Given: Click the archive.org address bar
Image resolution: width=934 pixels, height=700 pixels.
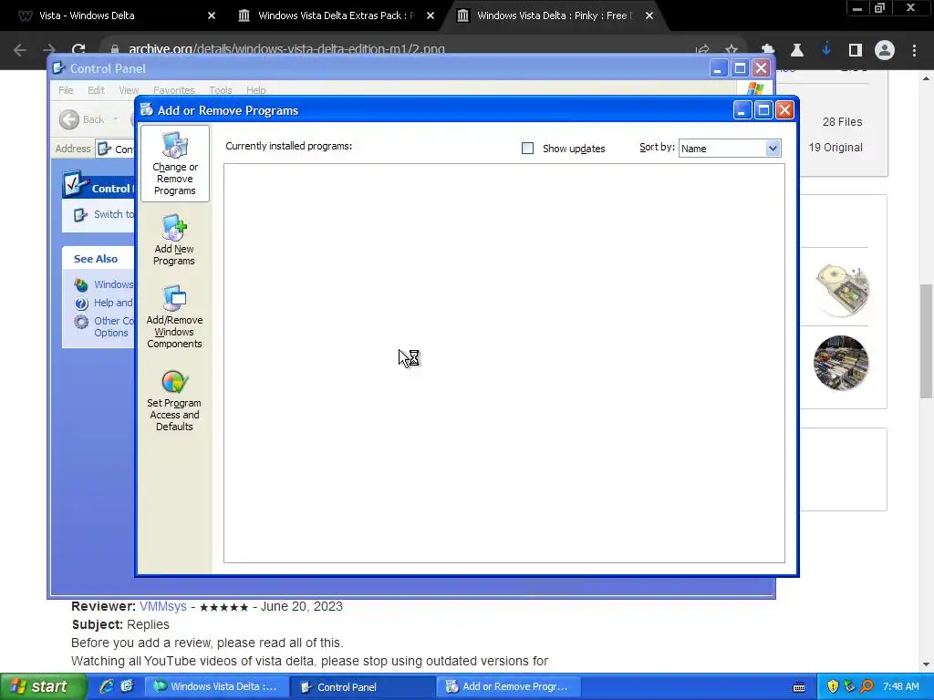Looking at the screenshot, I should coord(393,49).
